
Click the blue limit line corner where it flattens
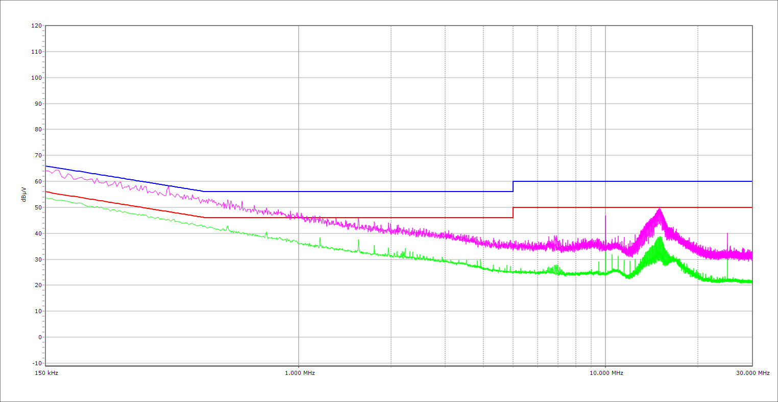204,192
